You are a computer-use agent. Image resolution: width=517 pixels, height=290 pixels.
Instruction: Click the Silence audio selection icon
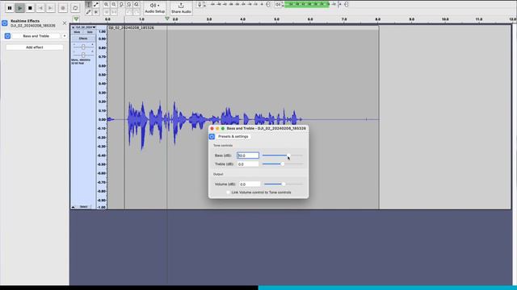114,12
